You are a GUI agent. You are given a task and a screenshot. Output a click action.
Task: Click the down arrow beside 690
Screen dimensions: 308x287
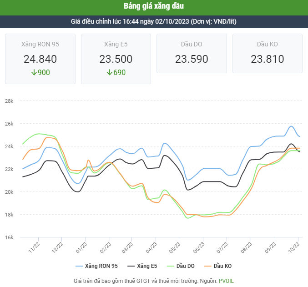(x=109, y=73)
